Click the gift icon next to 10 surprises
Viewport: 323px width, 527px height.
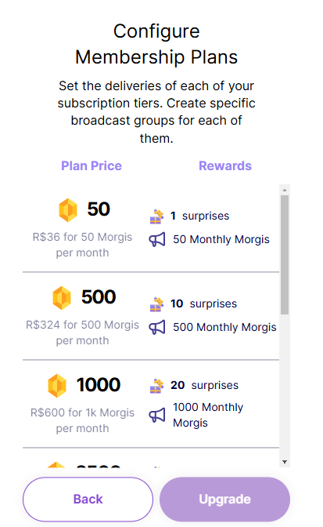click(156, 304)
